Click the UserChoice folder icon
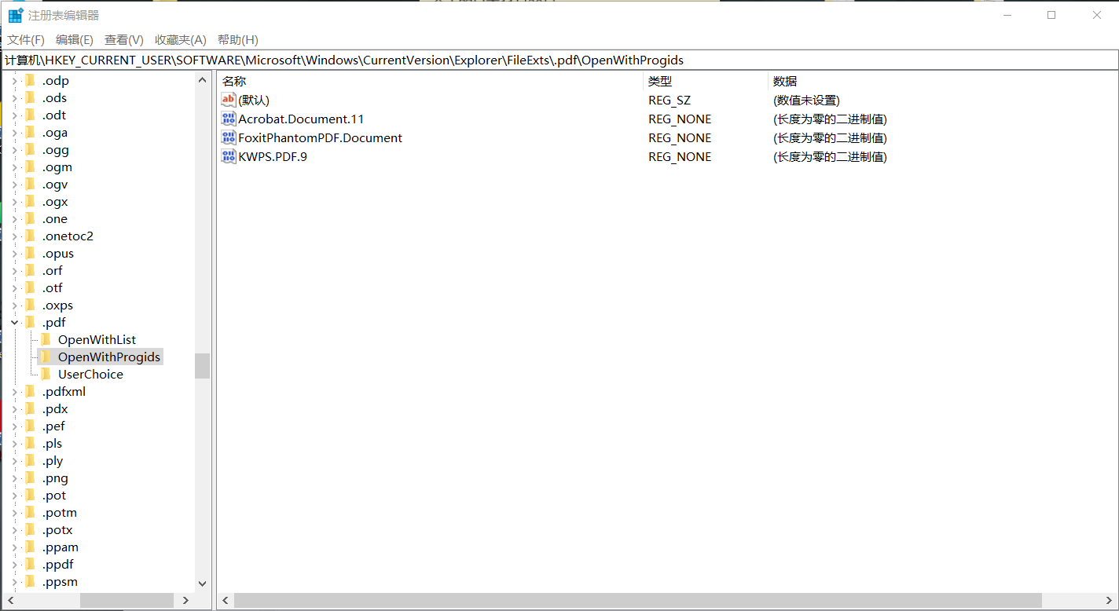1119x611 pixels. click(46, 374)
